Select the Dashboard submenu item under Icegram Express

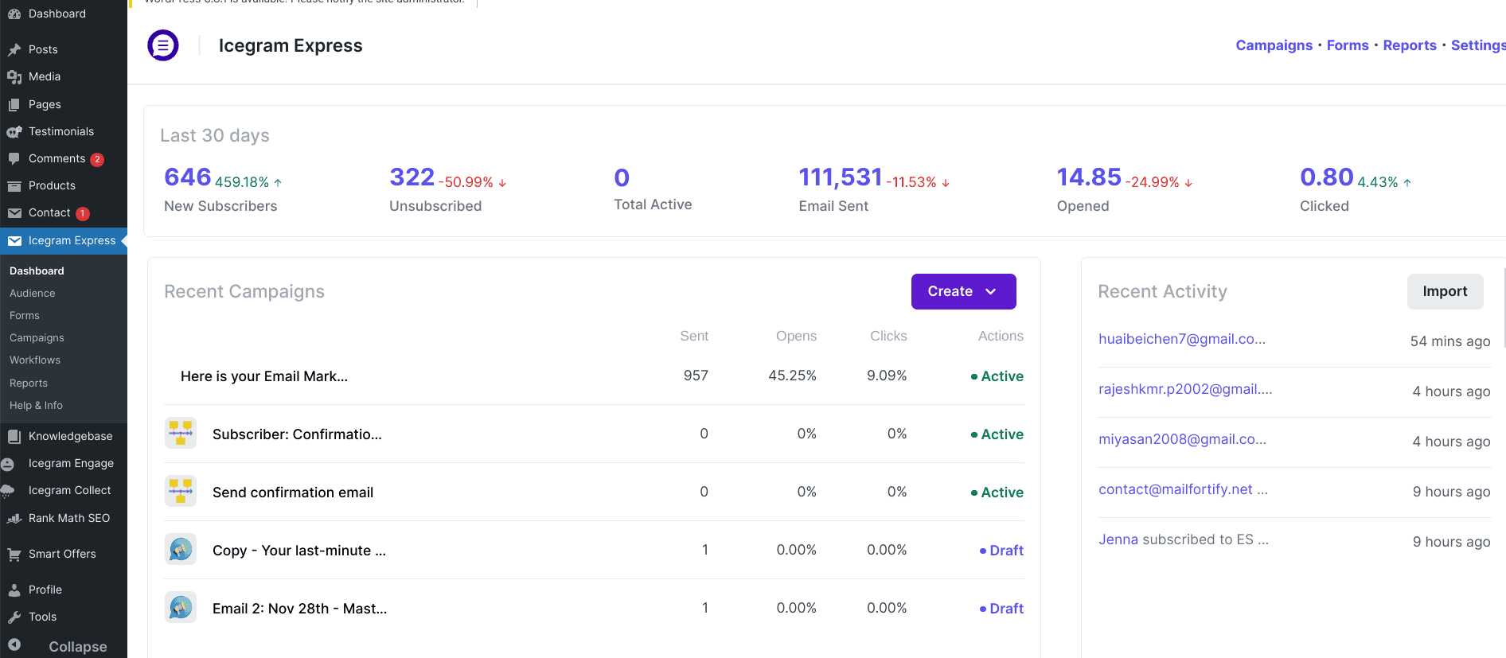37,271
